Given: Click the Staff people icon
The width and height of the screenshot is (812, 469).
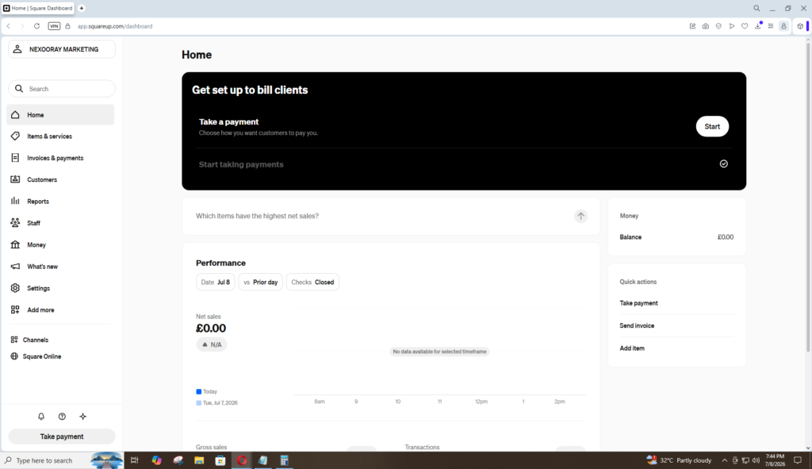Looking at the screenshot, I should [x=15, y=223].
